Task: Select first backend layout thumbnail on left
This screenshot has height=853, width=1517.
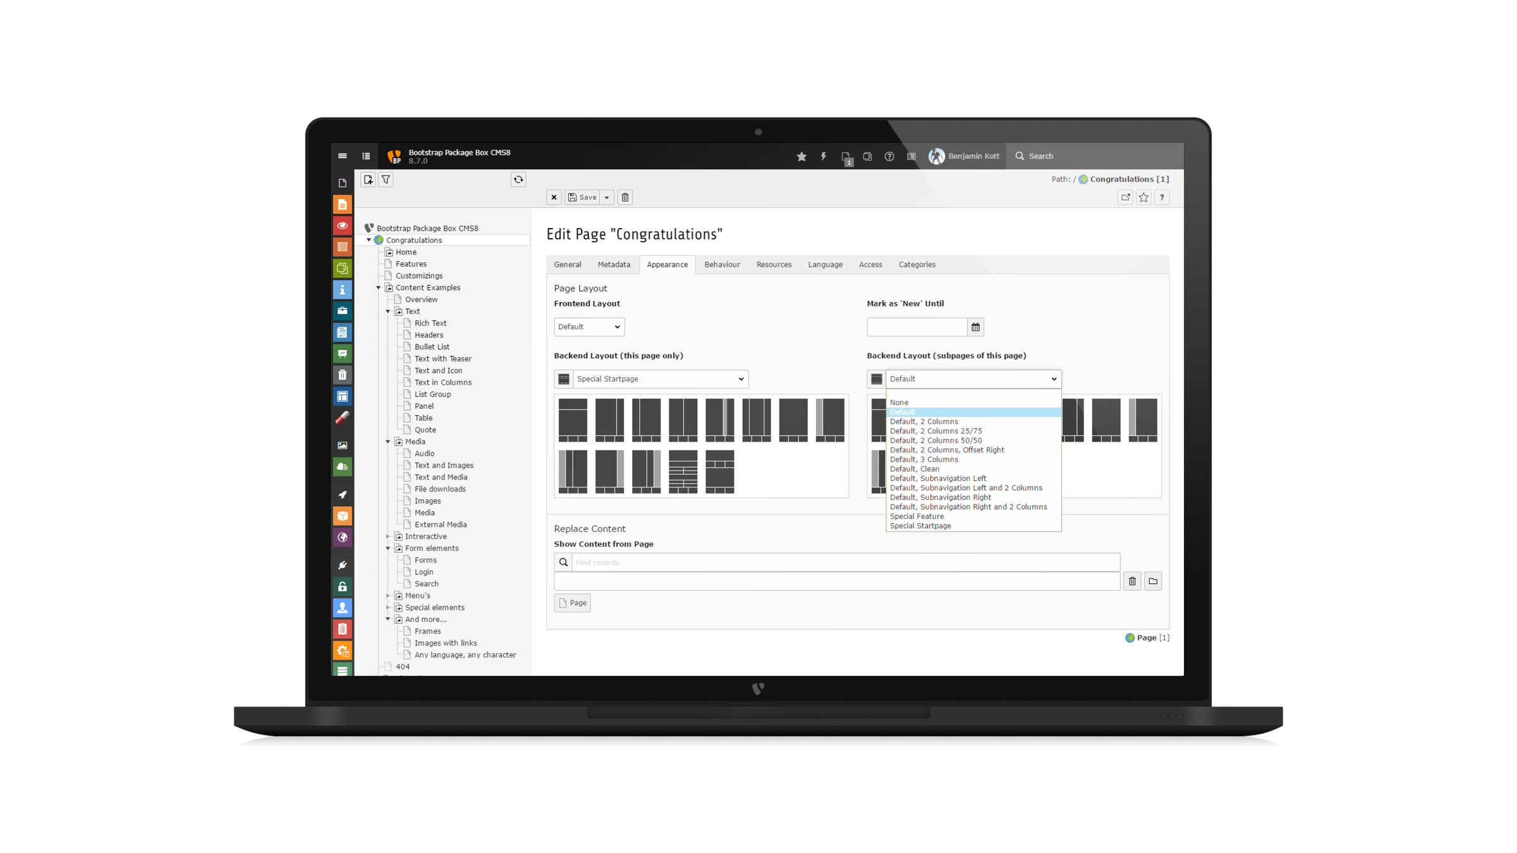Action: pyautogui.click(x=573, y=420)
